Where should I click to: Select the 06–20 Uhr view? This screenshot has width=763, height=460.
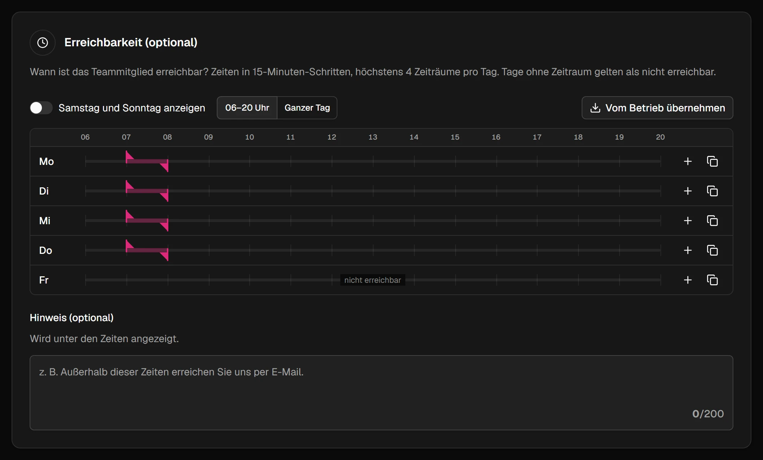[x=247, y=108]
